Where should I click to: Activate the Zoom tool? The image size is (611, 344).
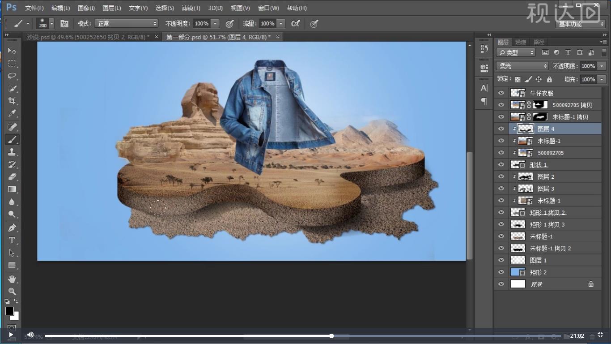pyautogui.click(x=12, y=291)
